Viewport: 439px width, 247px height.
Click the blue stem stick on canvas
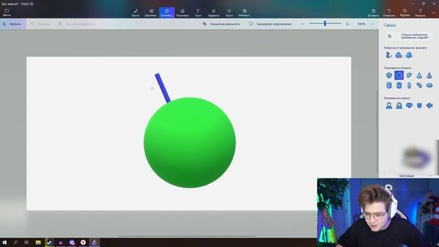pyautogui.click(x=163, y=89)
